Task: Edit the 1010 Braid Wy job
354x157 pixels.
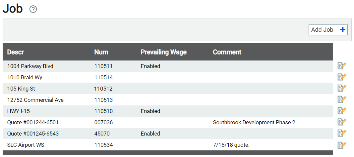Action: (342, 77)
